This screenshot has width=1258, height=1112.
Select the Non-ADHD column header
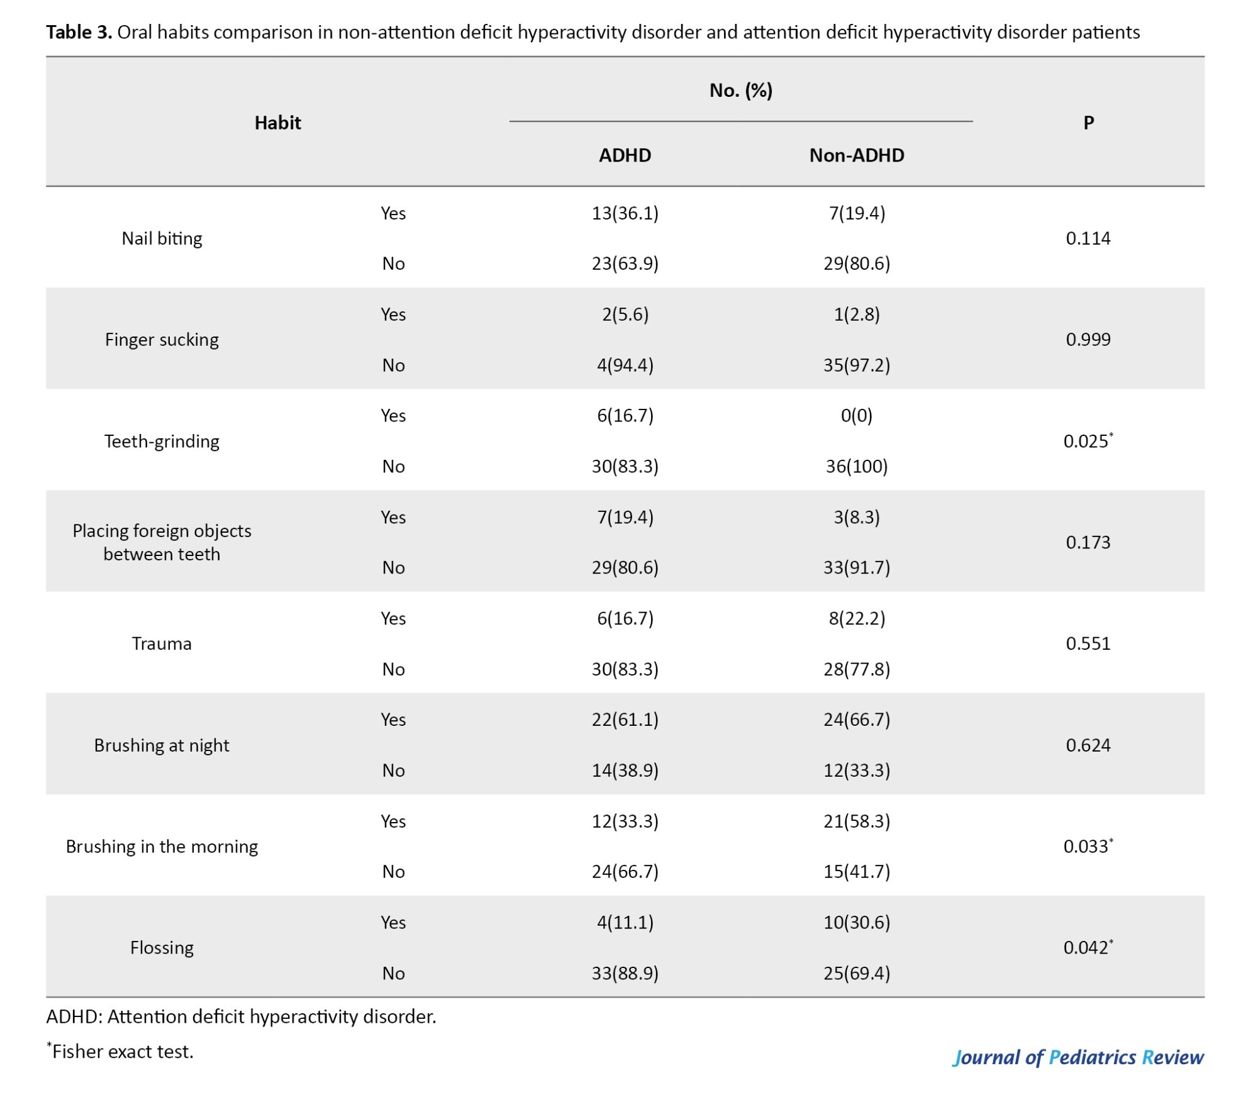tap(856, 155)
